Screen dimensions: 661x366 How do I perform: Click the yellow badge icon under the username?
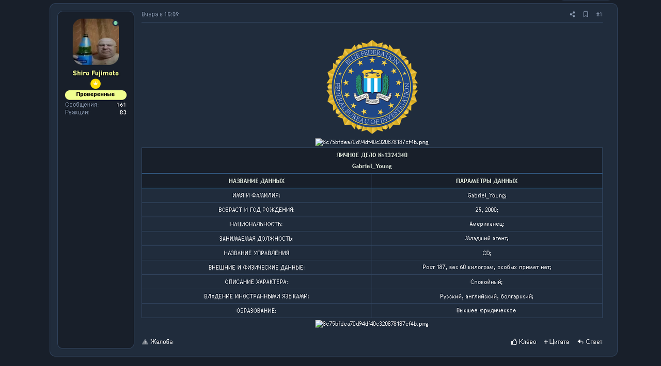pyautogui.click(x=96, y=84)
